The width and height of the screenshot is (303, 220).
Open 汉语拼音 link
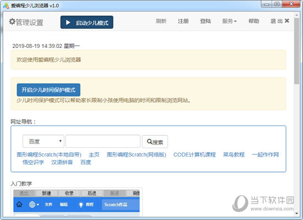tap(62, 162)
